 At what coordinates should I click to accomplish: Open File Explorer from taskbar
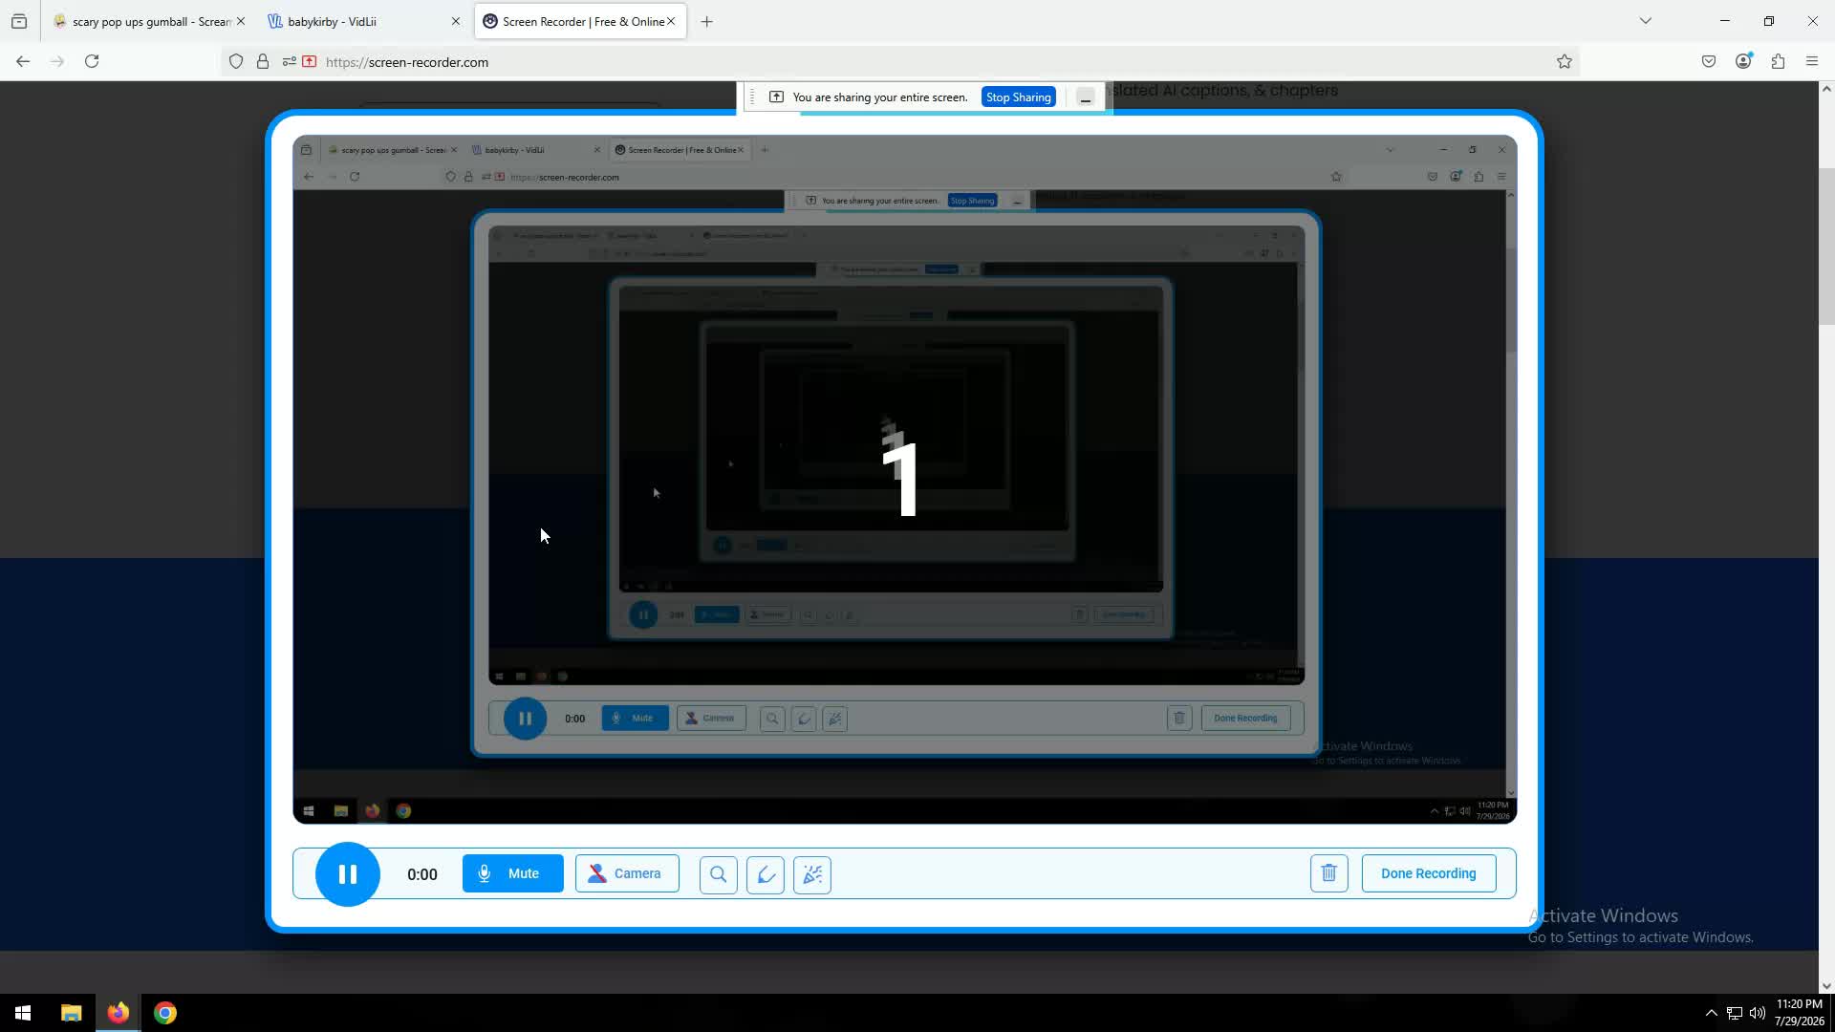[72, 1013]
